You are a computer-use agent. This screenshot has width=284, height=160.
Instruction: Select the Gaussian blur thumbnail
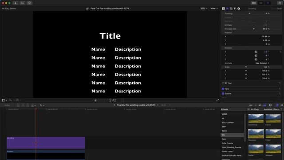click(256, 134)
